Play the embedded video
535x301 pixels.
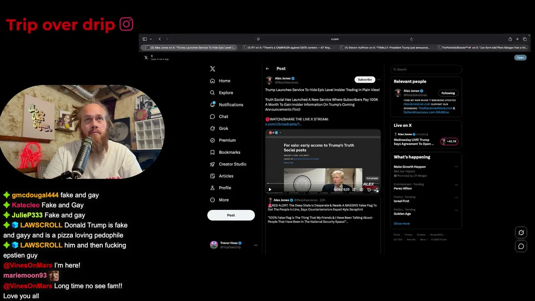tap(270, 189)
